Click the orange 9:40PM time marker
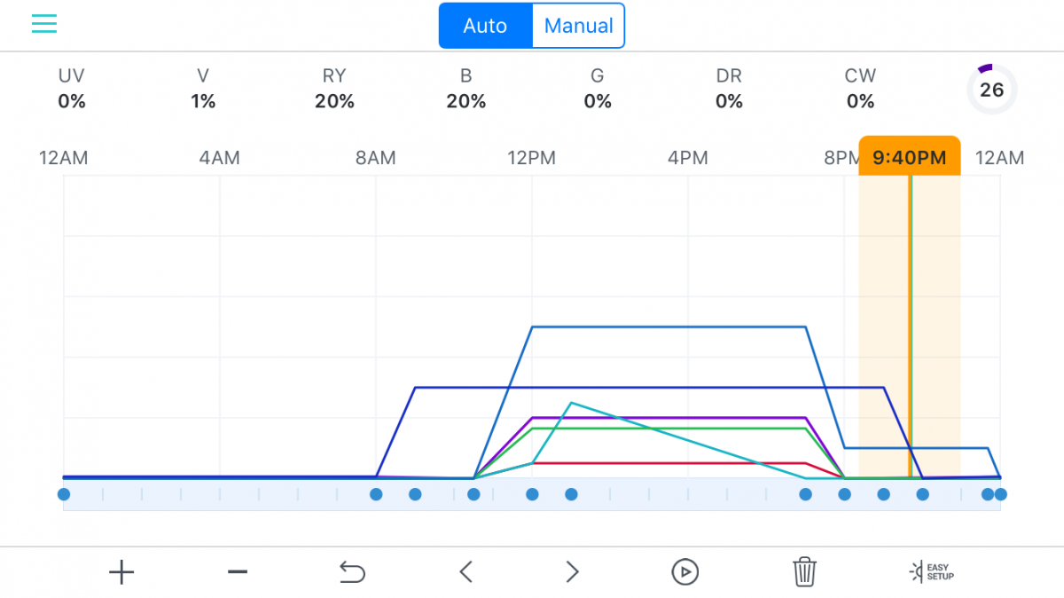The width and height of the screenshot is (1064, 598). point(910,157)
